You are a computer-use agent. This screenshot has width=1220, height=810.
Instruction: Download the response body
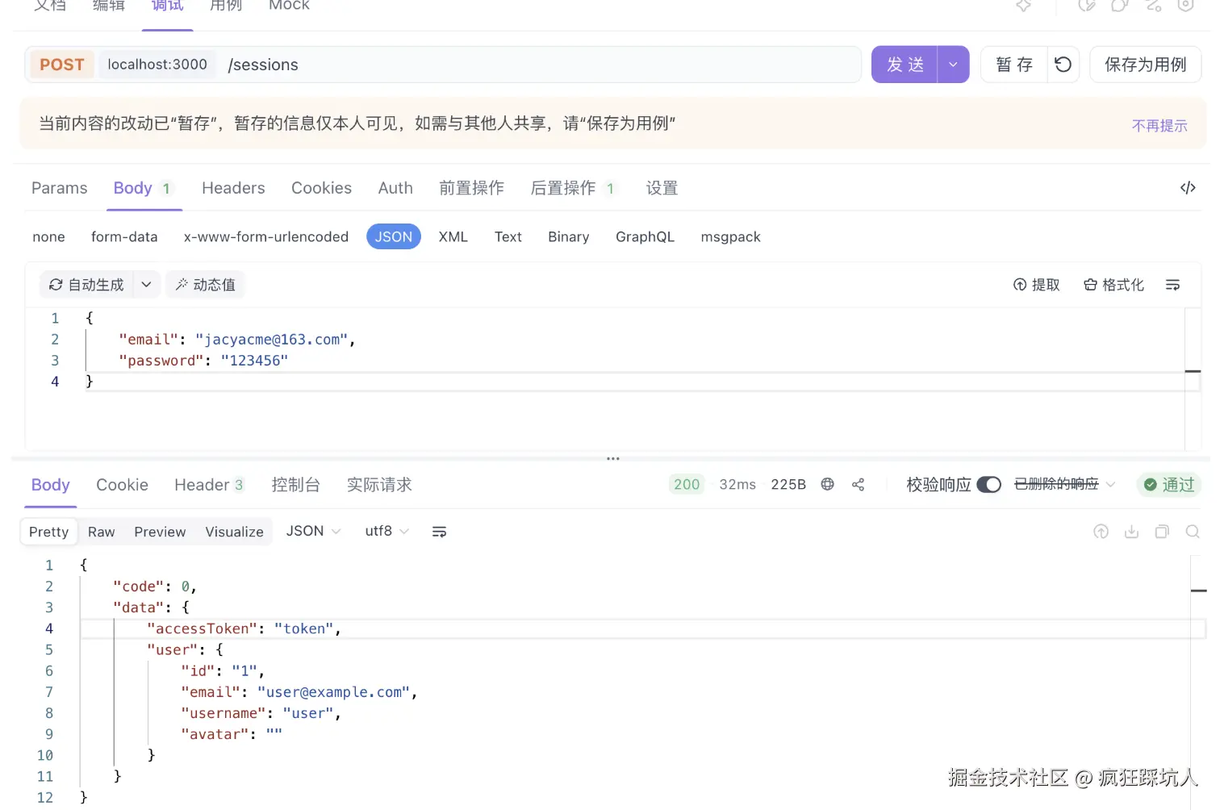tap(1131, 532)
